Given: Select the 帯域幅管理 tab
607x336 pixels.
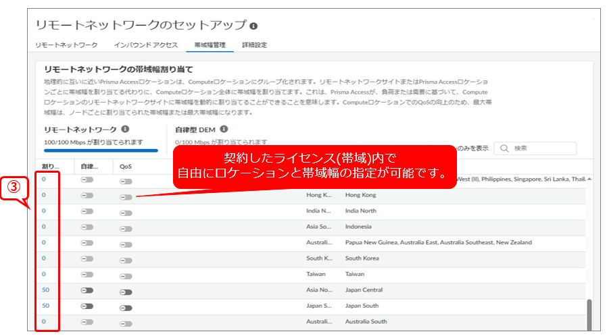Looking at the screenshot, I should (x=210, y=45).
